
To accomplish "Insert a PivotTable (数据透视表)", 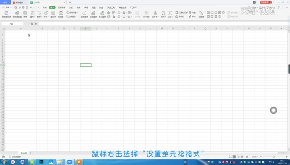I will [x=7, y=14].
